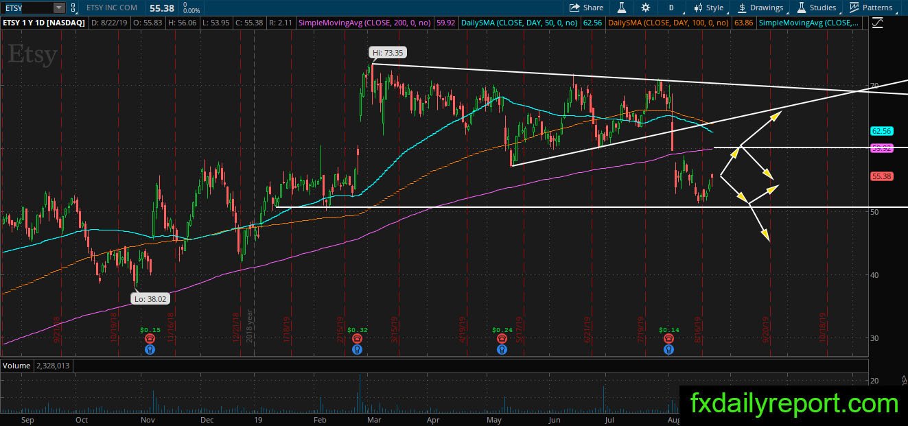Open the flask thinkScript icon
Screen dimensions: 908x426
coord(622,8)
